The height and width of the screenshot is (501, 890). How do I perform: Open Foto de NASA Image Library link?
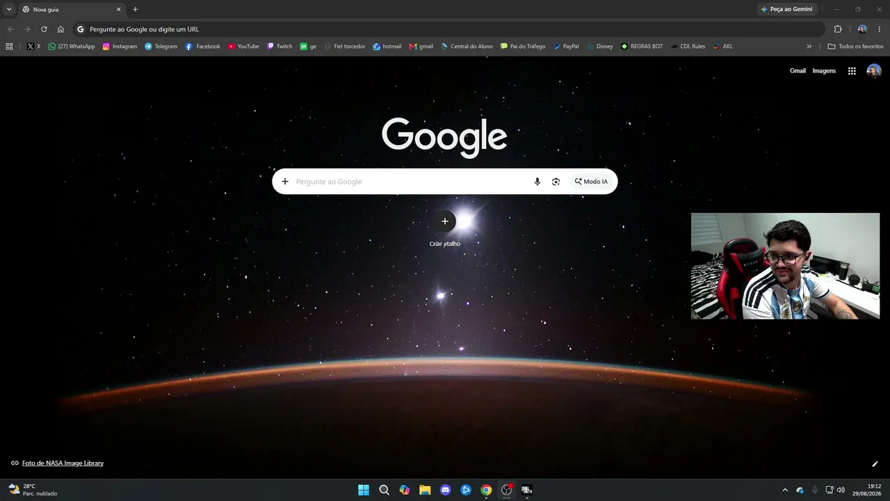coord(63,463)
